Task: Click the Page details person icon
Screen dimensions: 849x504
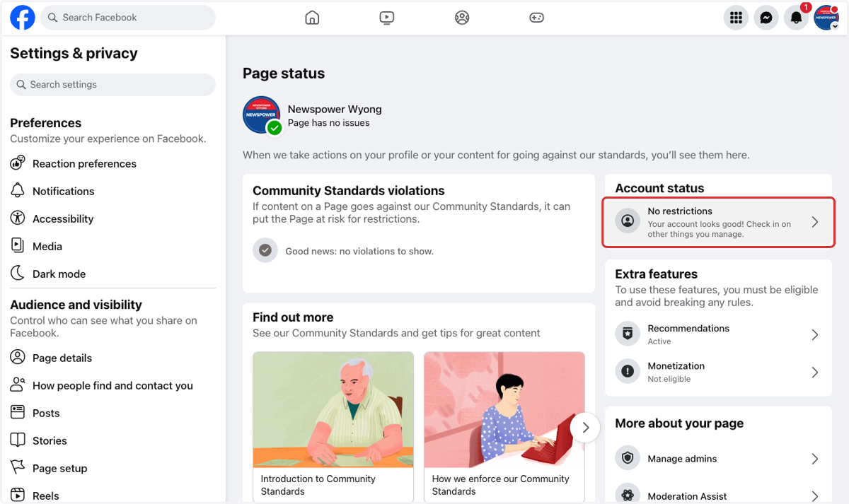Action: 18,358
